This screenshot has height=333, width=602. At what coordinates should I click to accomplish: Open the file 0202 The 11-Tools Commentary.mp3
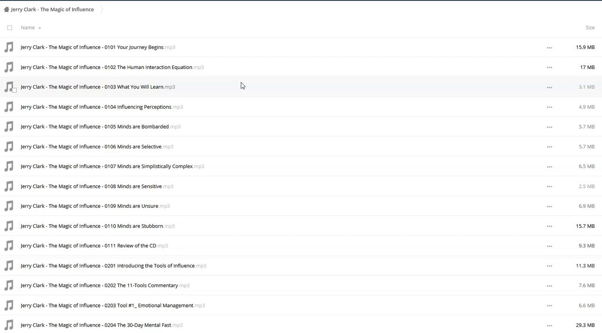[105, 285]
